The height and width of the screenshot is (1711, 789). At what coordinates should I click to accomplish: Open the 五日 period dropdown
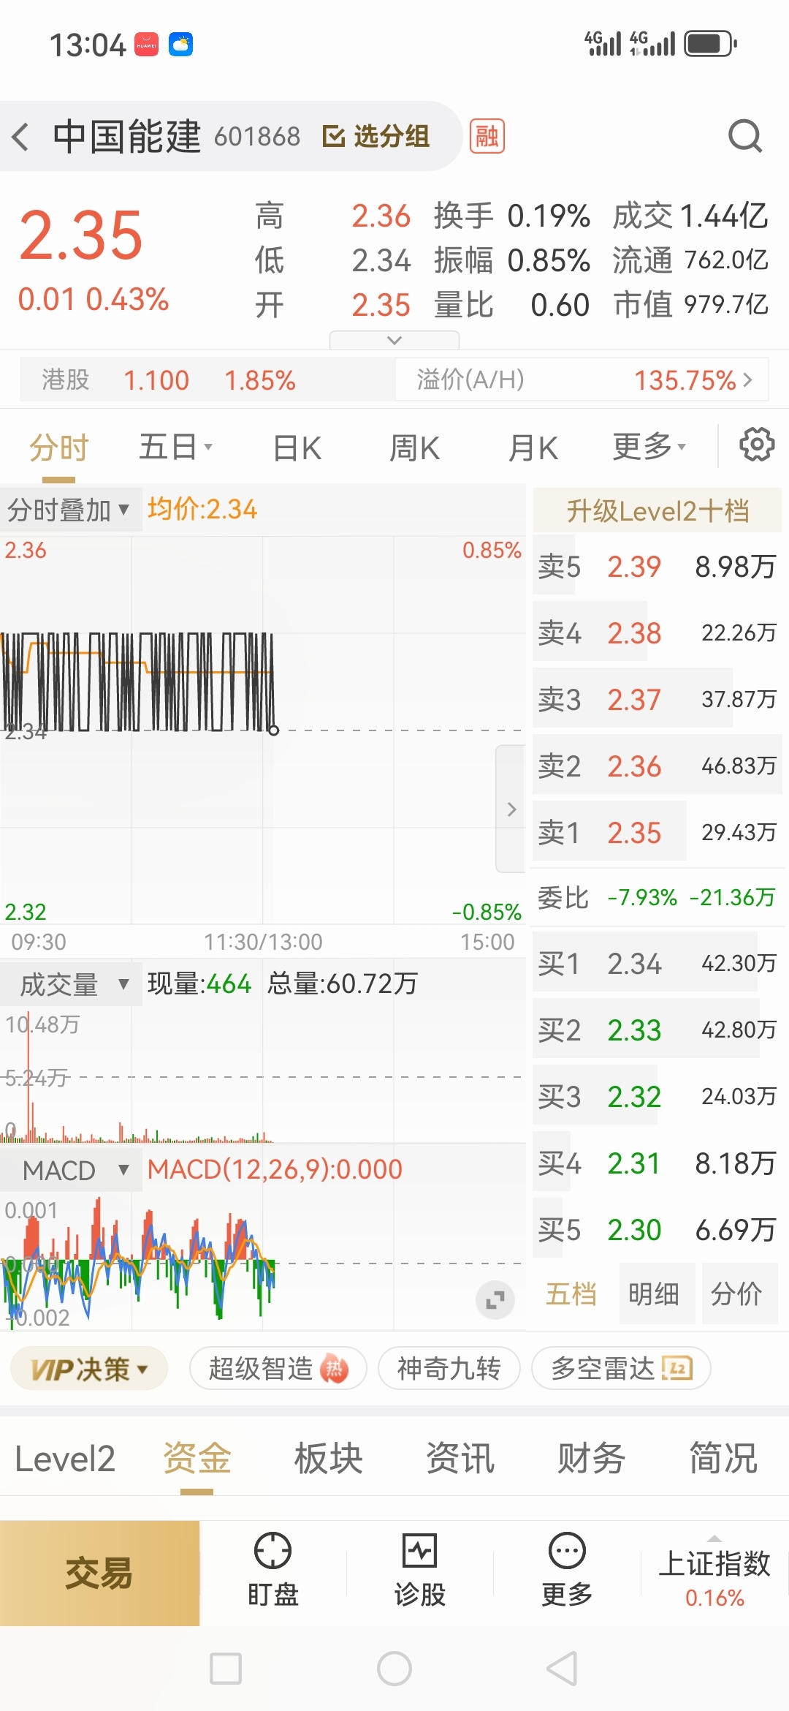(175, 447)
